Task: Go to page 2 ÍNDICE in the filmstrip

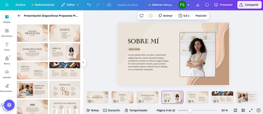Action: point(123,97)
